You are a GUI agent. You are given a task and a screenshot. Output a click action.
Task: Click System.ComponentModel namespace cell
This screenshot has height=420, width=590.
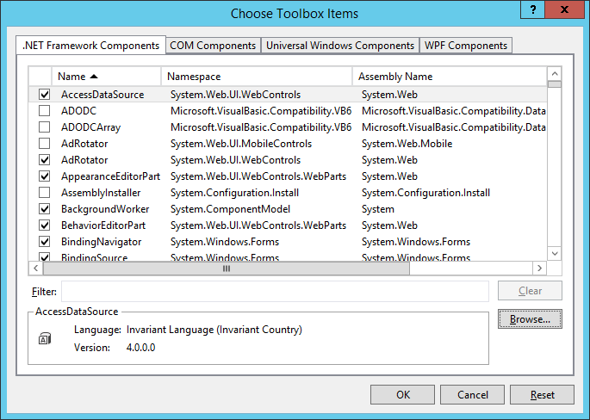pyautogui.click(x=230, y=208)
